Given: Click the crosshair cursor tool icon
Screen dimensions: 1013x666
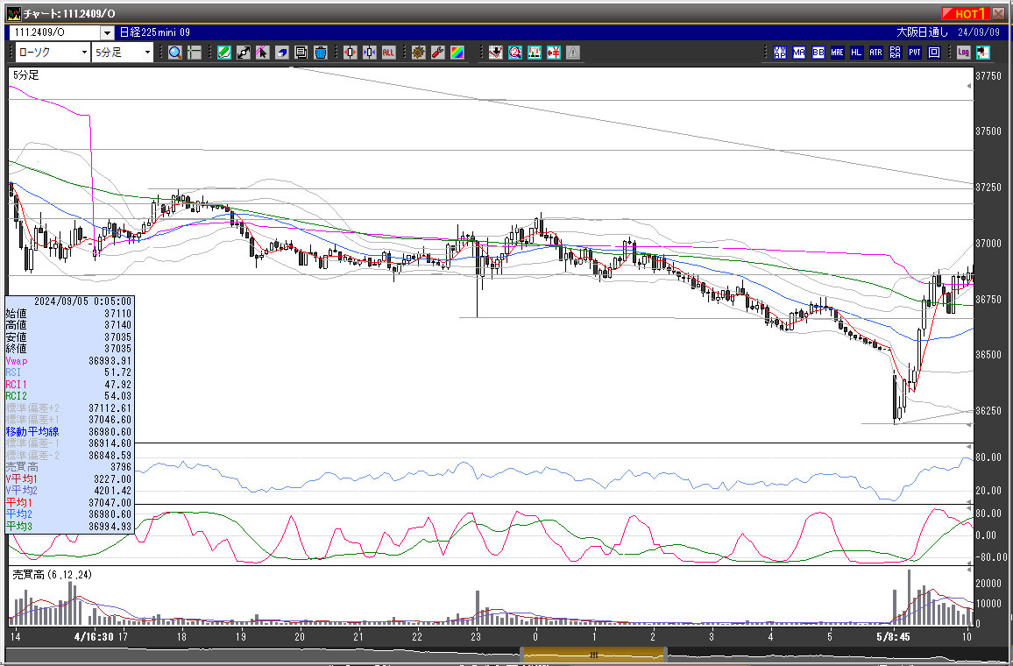Looking at the screenshot, I should (195, 53).
